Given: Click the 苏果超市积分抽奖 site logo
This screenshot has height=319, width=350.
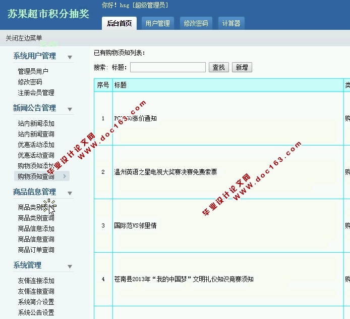Looking at the screenshot, I should point(48,14).
